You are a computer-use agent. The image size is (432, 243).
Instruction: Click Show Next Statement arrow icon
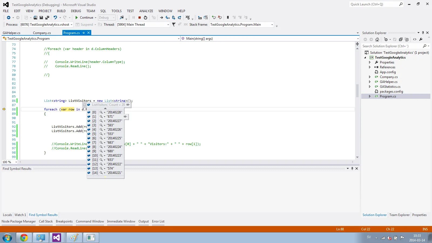click(161, 18)
